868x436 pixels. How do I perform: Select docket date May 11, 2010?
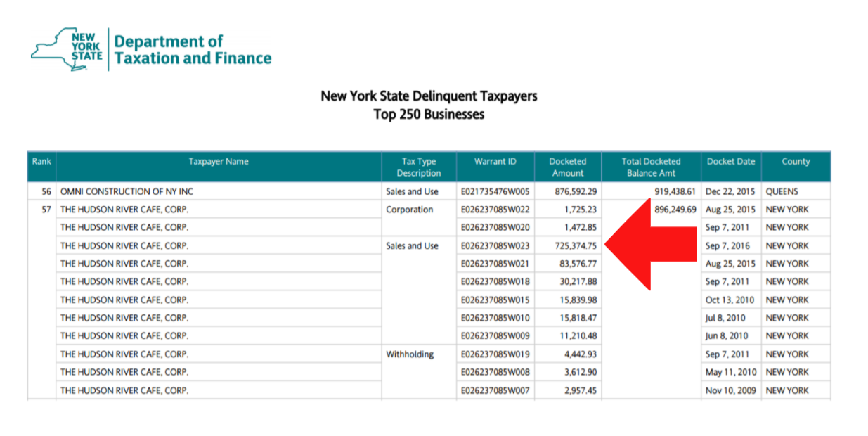click(731, 372)
